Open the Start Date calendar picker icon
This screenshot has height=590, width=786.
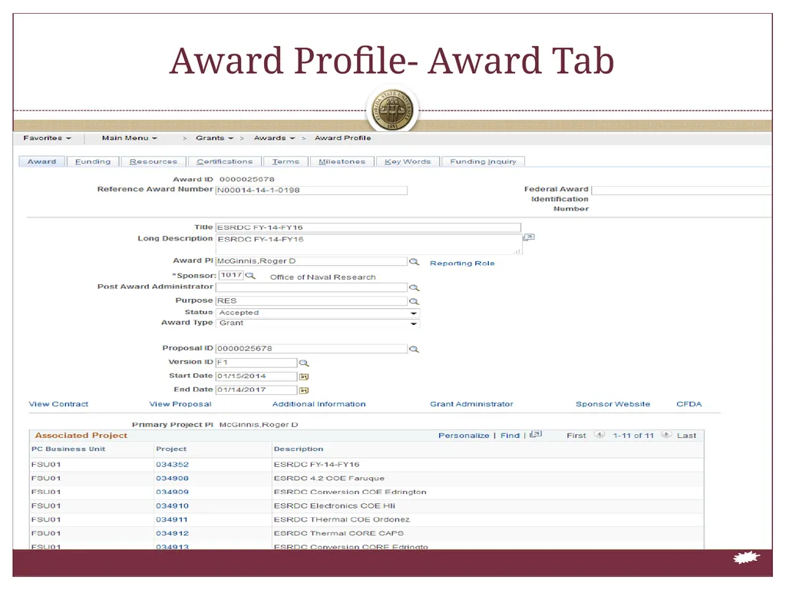point(304,376)
